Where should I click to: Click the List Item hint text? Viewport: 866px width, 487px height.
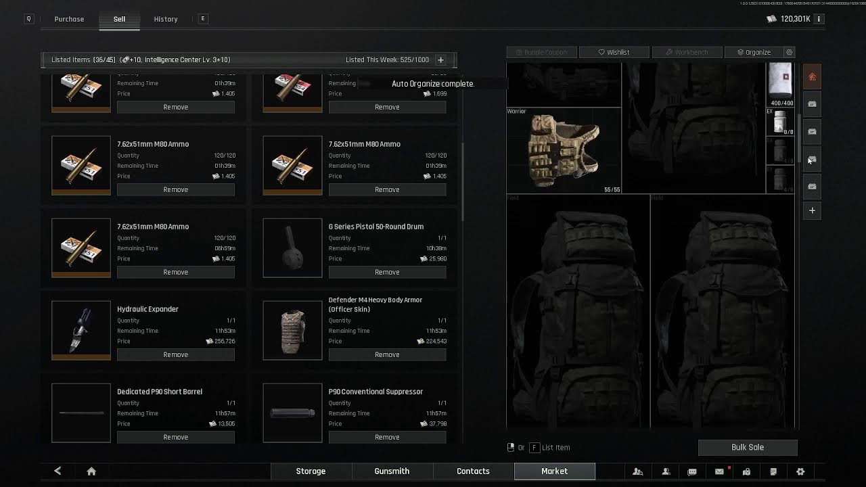(555, 447)
